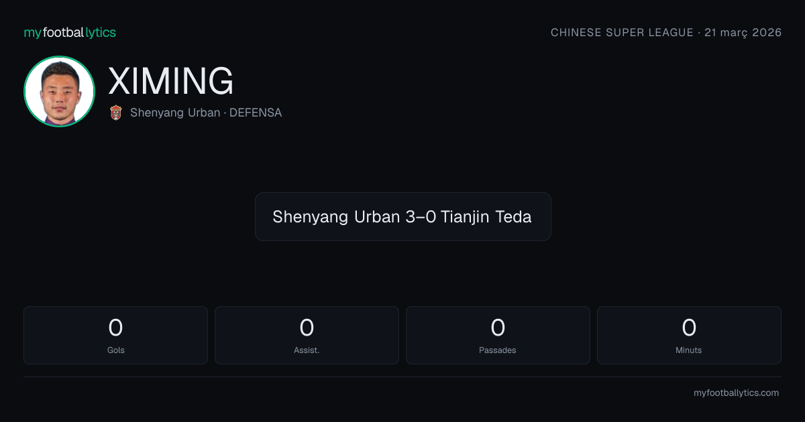Click the Passades label text

(498, 350)
